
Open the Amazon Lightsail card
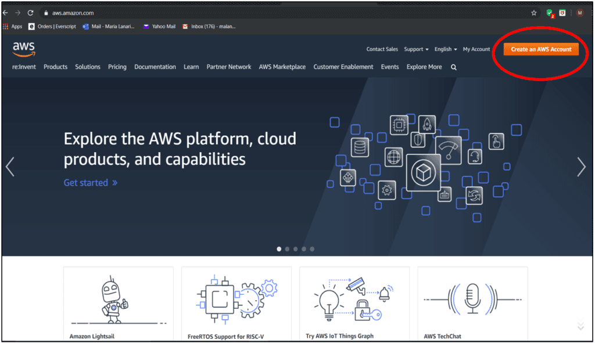click(119, 304)
